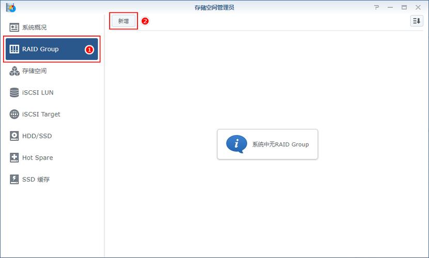The image size is (429, 258).
Task: Select the RAID Group sidebar icon
Action: click(x=14, y=49)
